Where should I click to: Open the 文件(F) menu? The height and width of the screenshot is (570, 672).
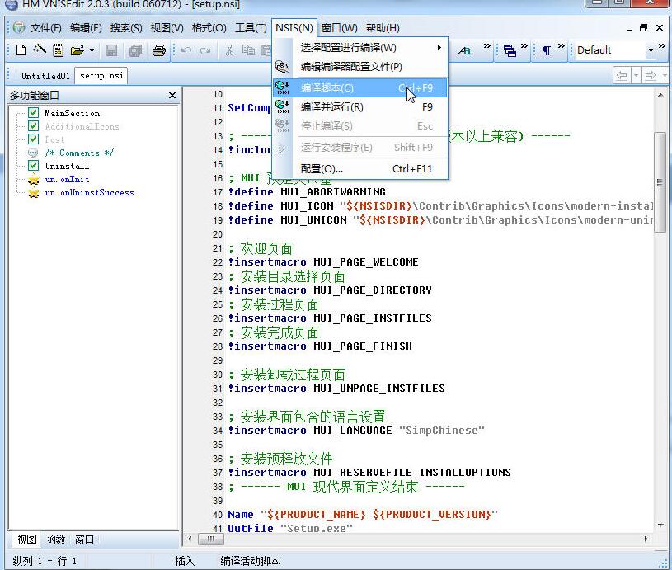tap(45, 28)
